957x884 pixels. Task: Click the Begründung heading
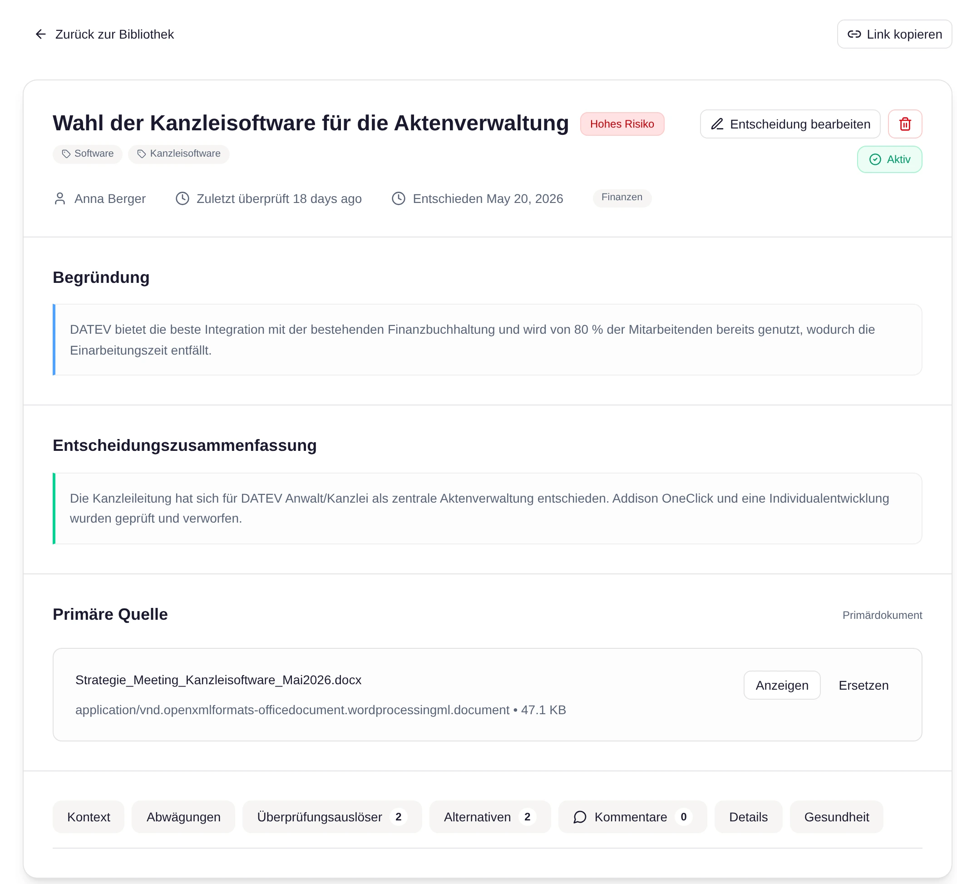(x=101, y=277)
